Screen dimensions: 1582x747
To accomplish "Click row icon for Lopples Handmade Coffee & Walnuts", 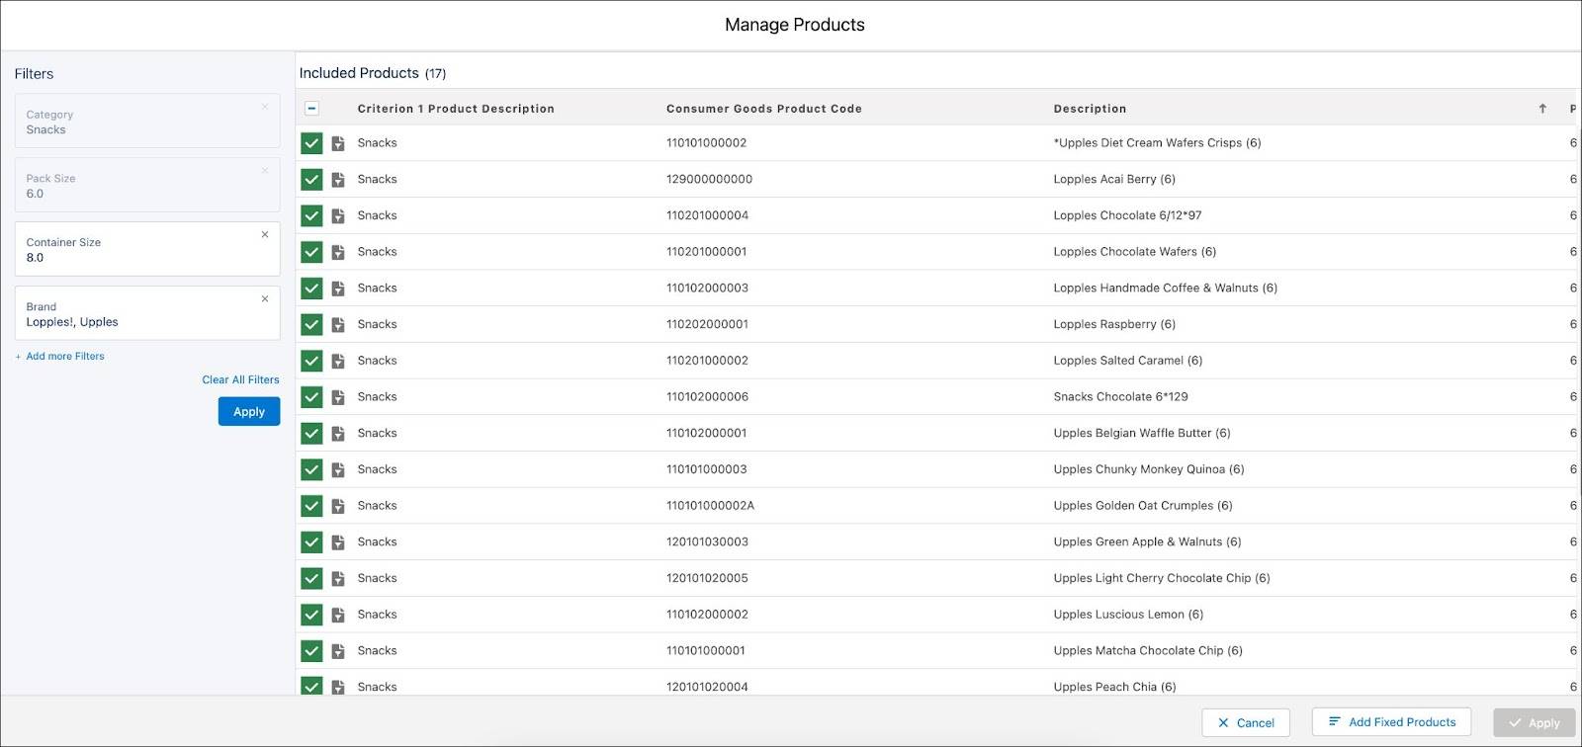I will (x=338, y=289).
